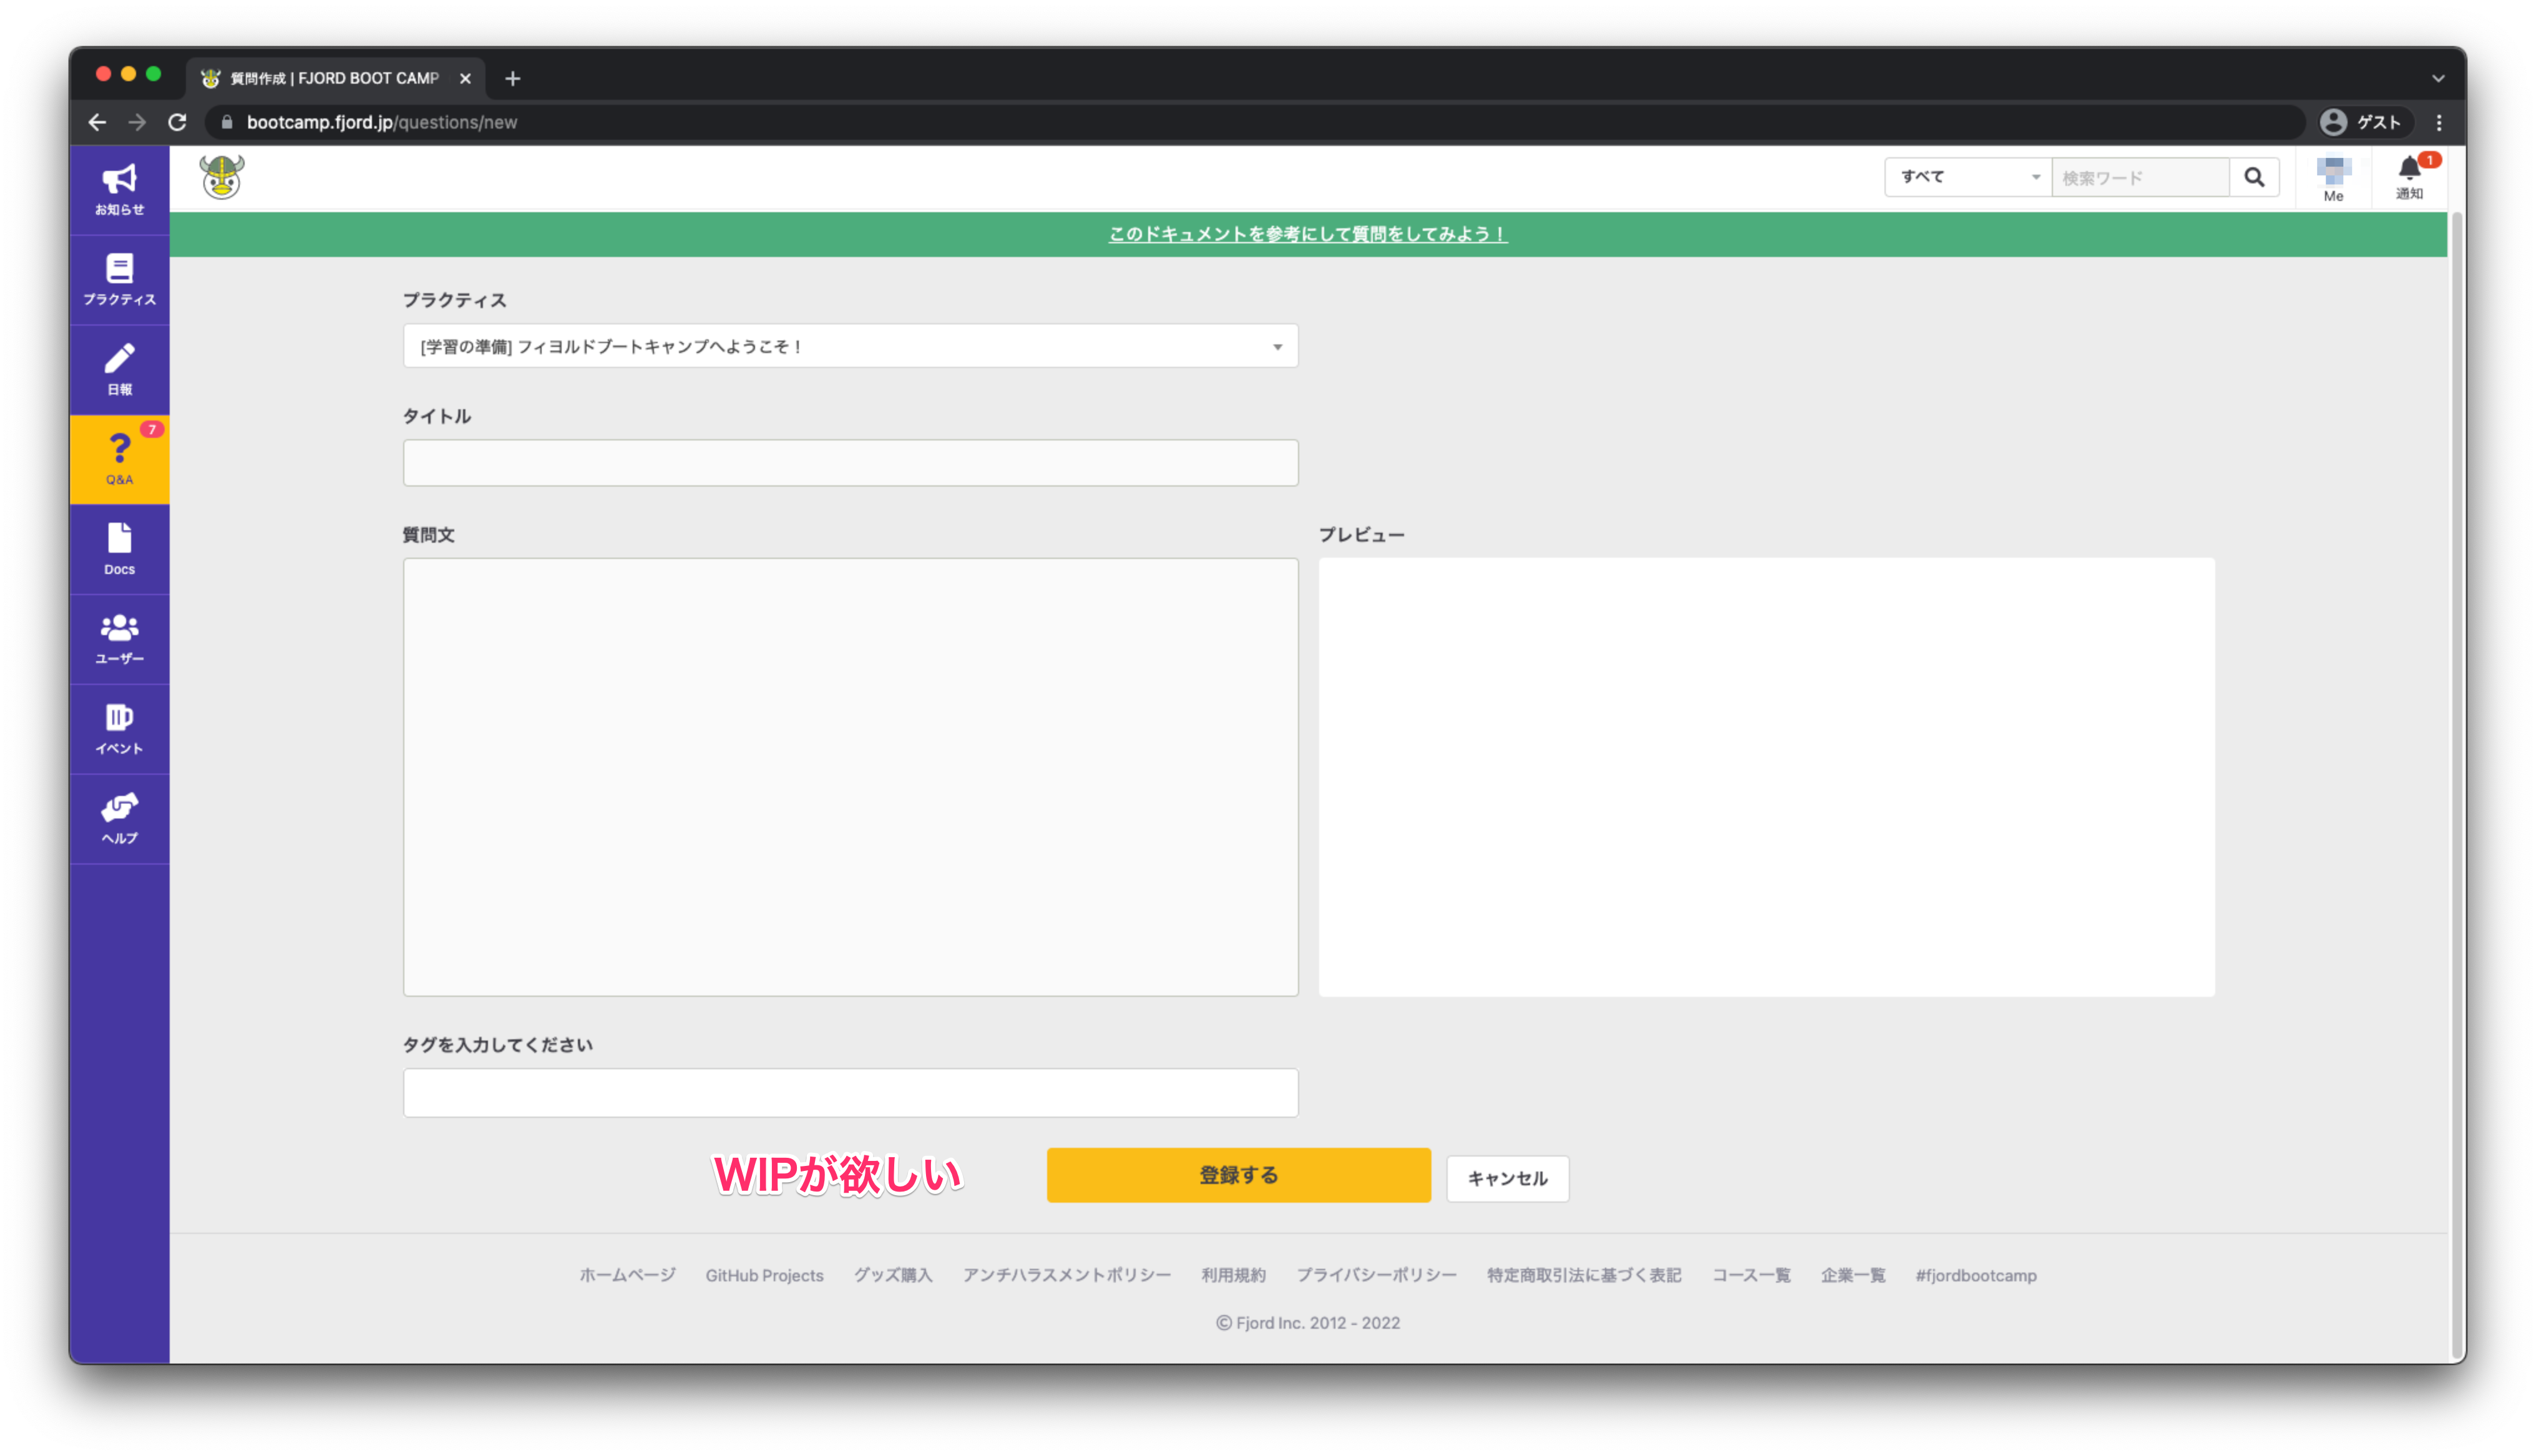Open the イベント sidebar icon
Viewport: 2536px width, 1456px height.
[x=119, y=728]
